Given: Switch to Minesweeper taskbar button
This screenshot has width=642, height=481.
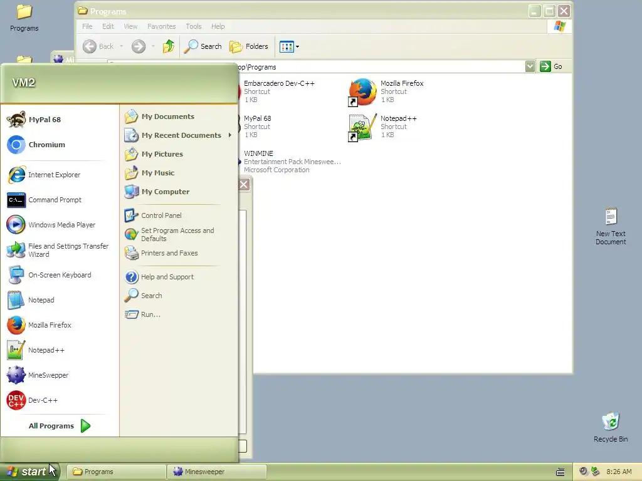Looking at the screenshot, I should tap(216, 472).
